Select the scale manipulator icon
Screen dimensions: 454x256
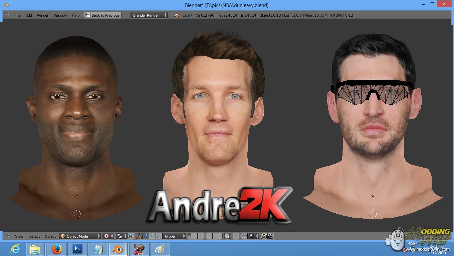tap(159, 236)
